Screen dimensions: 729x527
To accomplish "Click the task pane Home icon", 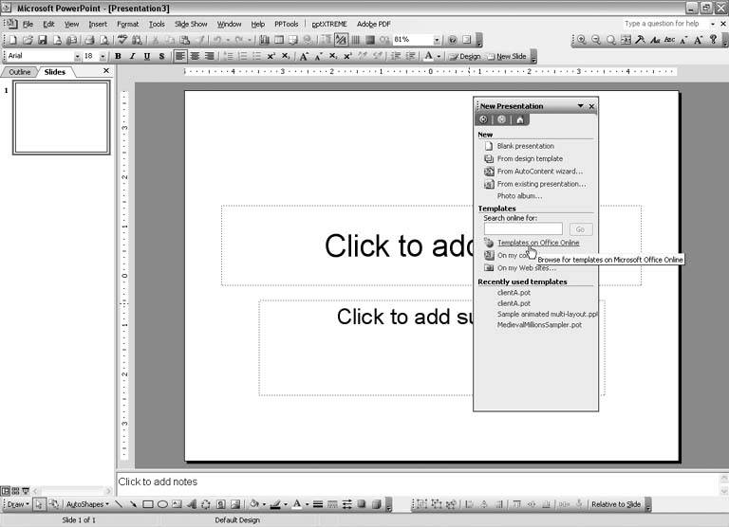I will pos(520,119).
